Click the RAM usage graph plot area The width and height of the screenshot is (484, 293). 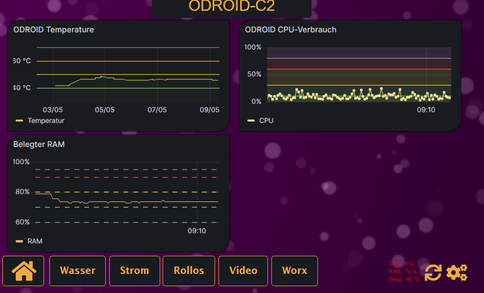click(126, 193)
